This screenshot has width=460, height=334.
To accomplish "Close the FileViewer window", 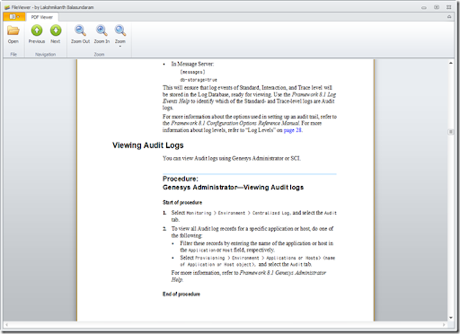I will click(449, 7).
